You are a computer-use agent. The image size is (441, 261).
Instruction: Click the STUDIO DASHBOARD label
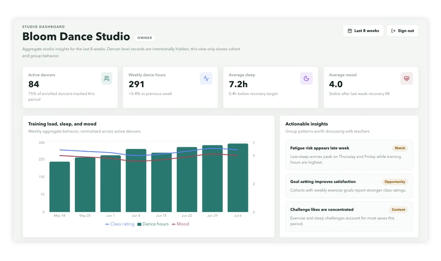click(x=44, y=27)
